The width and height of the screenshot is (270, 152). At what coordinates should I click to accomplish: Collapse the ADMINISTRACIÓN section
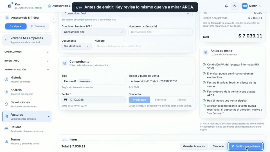[x=27, y=70]
